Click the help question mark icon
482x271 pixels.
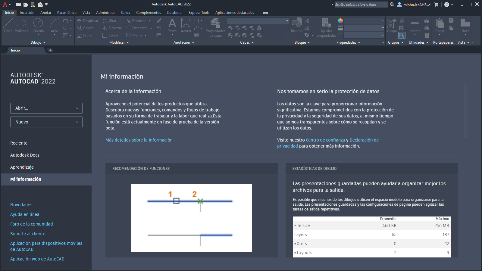(447, 5)
